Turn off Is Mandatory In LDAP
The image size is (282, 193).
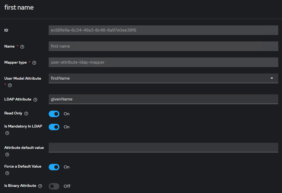[54, 127]
